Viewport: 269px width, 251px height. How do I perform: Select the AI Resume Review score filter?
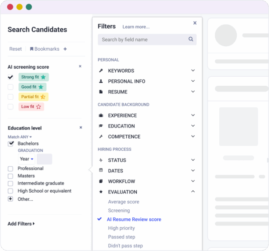pyautogui.click(x=134, y=220)
